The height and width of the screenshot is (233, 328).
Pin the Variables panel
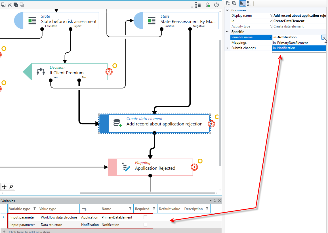click(215, 201)
